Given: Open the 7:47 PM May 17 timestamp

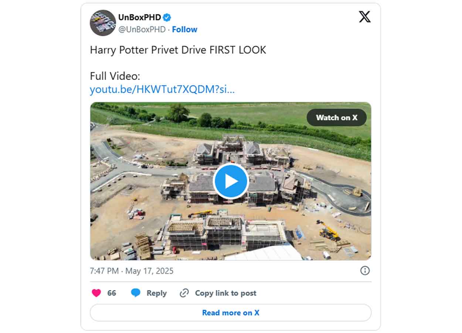Looking at the screenshot, I should click(x=132, y=271).
